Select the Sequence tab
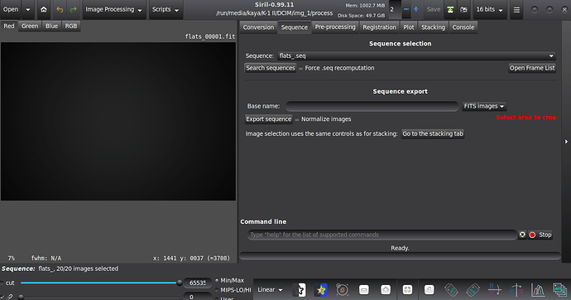Viewport: 571px width, 300px height. point(295,27)
